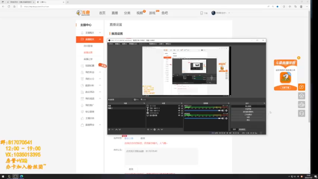Click 开始录制 button in OBS
Image resolution: width=318 pixels, height=179 pixels.
[x=248, y=109]
